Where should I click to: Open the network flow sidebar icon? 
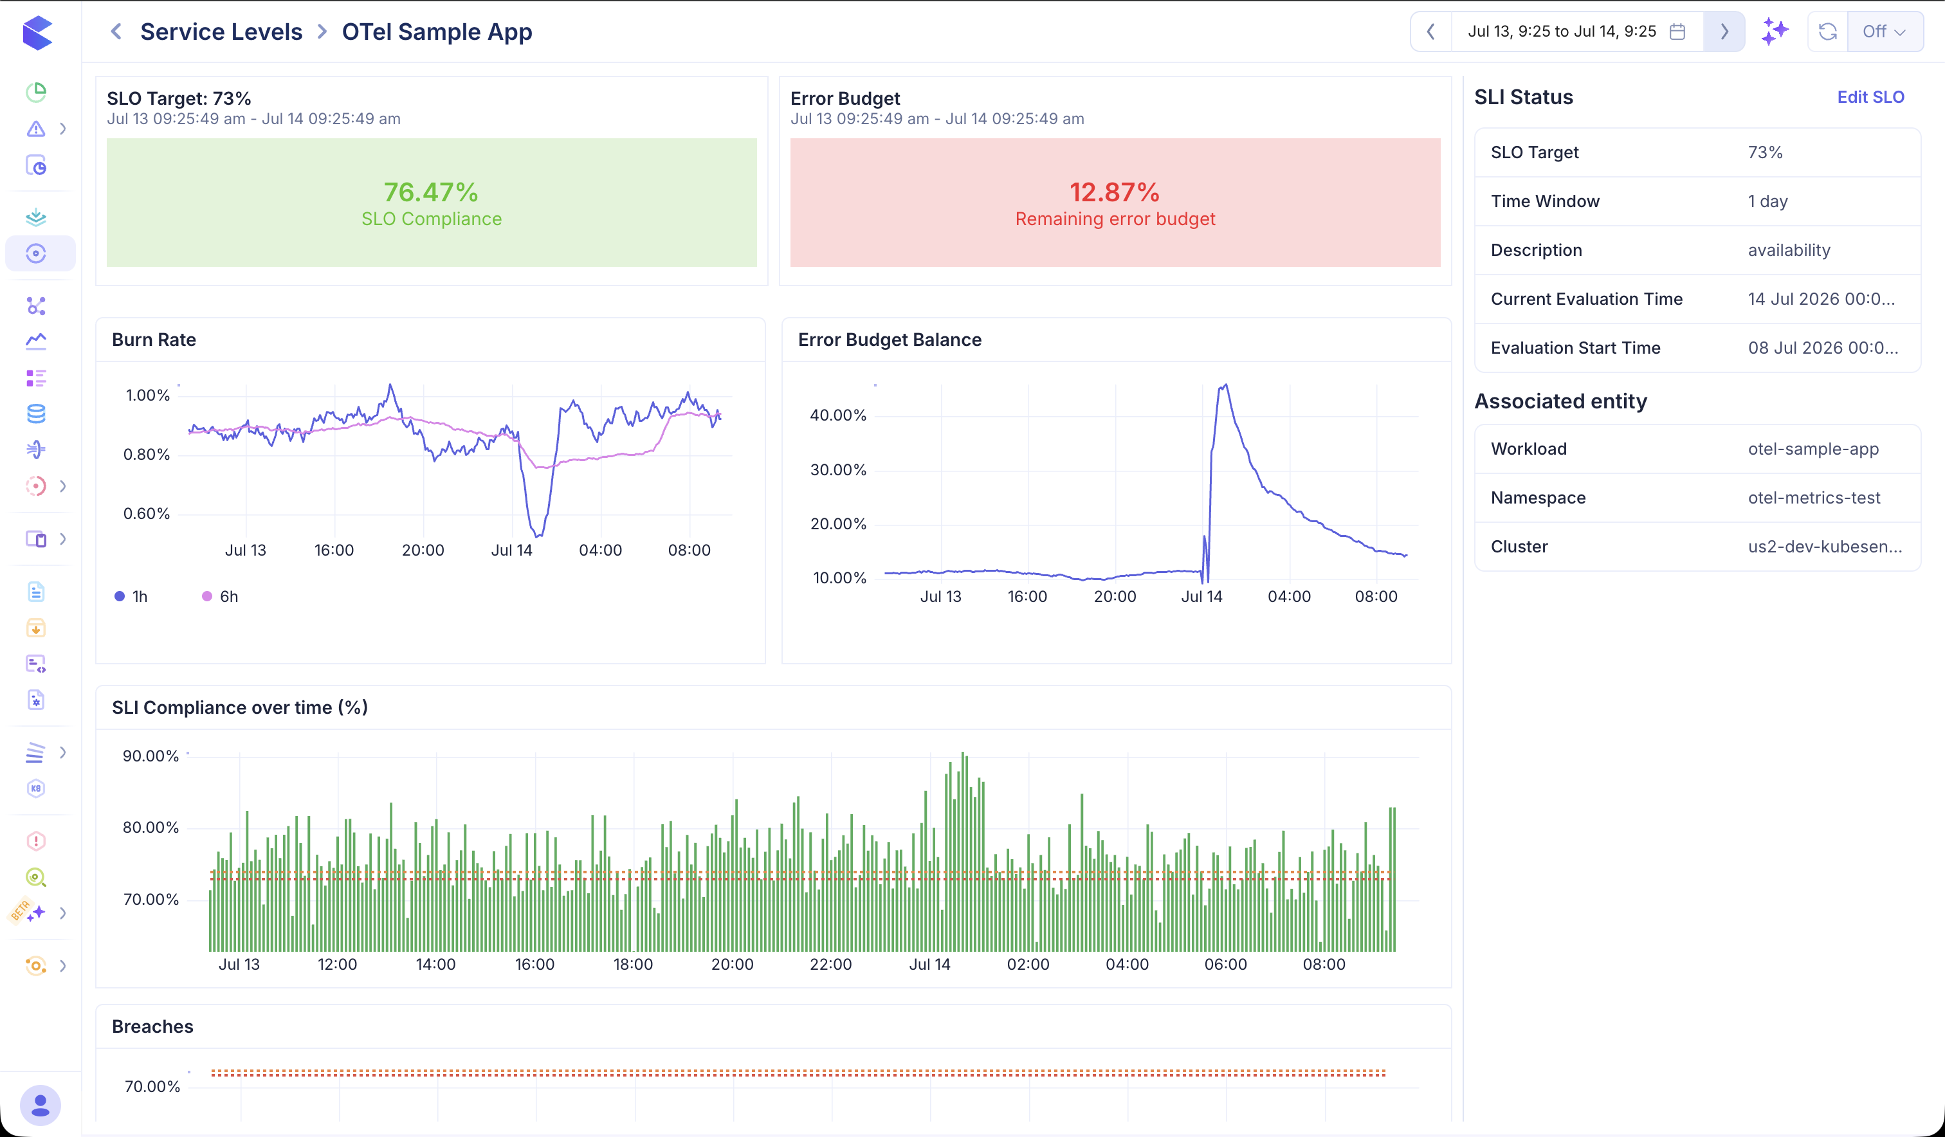[x=36, y=450]
